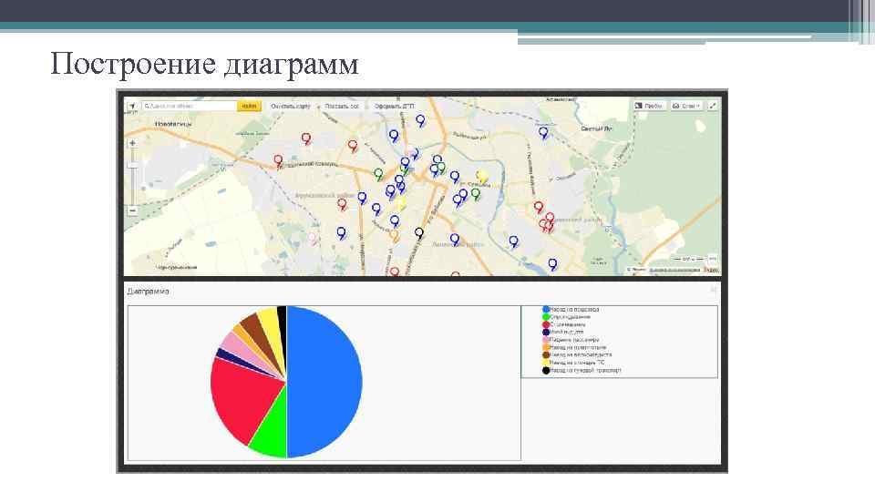Click the Наезд на стоянке ТС legend text
The image size is (875, 492).
tap(577, 363)
